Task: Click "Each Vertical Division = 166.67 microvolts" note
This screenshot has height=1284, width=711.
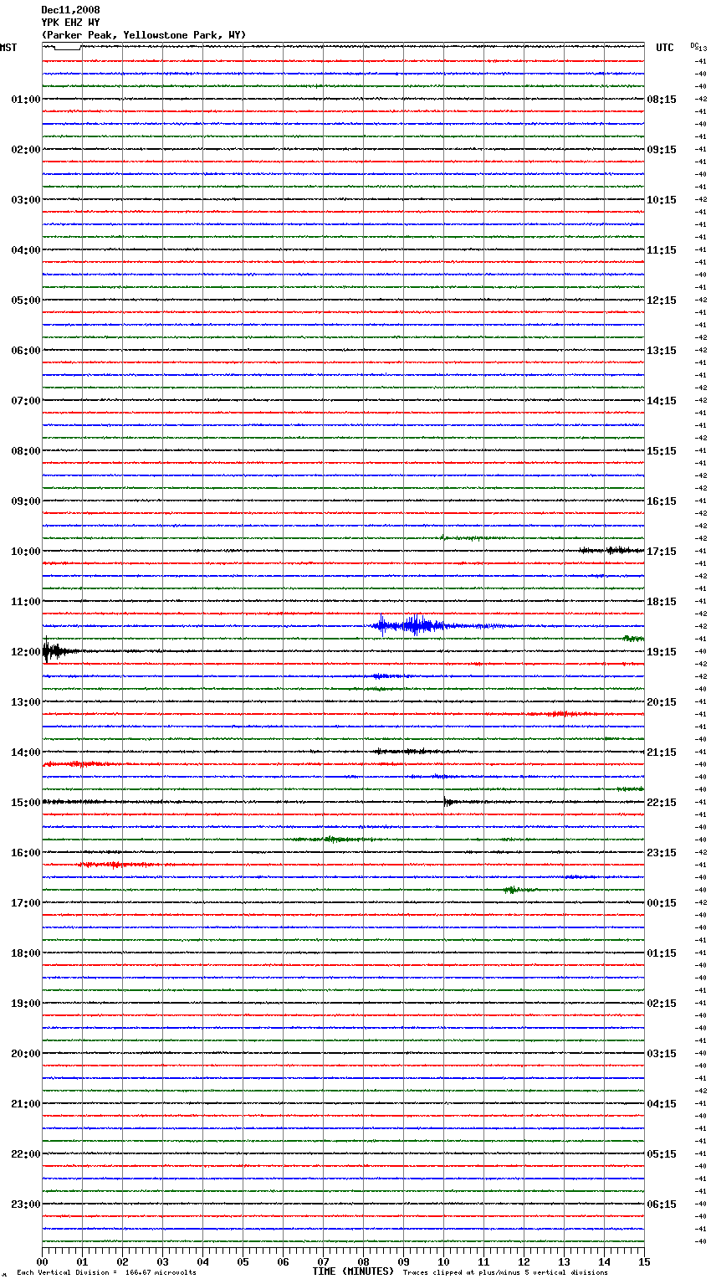Action: pyautogui.click(x=106, y=1272)
